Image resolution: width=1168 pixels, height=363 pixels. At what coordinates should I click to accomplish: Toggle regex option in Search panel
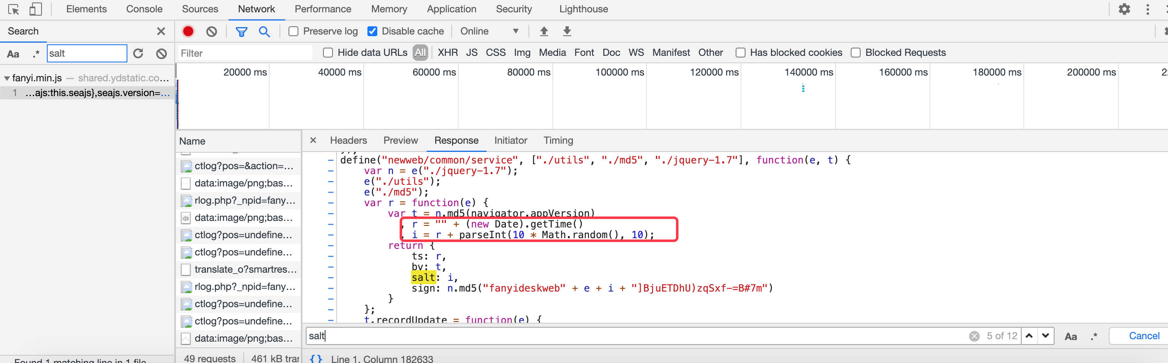pos(36,54)
